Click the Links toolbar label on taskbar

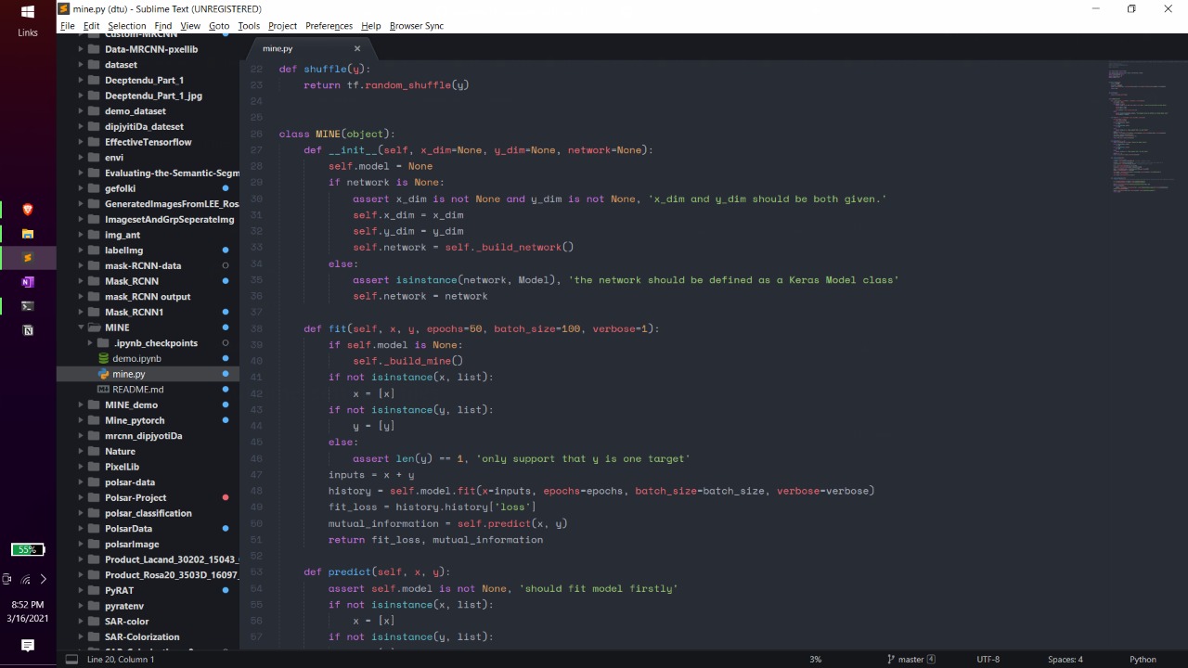28,32
